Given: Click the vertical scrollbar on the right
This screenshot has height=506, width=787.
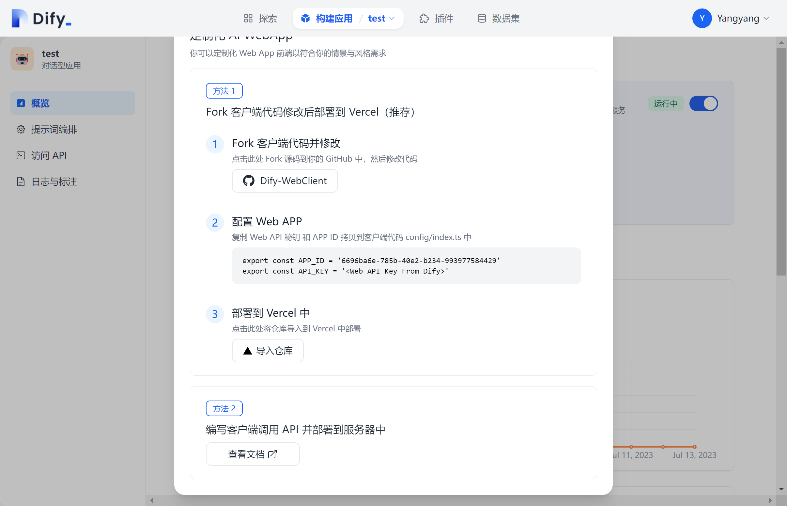Looking at the screenshot, I should pyautogui.click(x=782, y=161).
